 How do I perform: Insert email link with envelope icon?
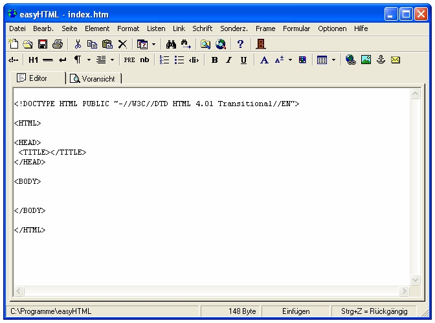coord(396,60)
